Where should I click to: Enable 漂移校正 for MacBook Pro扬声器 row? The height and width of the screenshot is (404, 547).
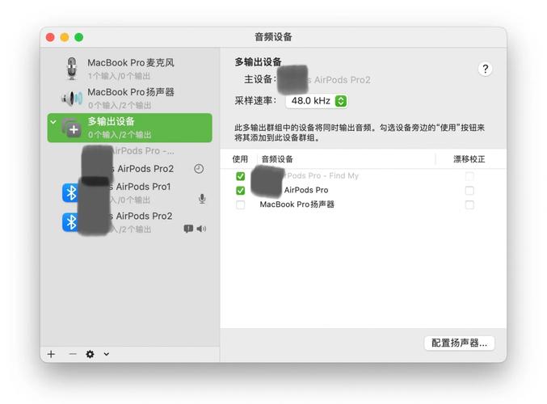(x=469, y=204)
